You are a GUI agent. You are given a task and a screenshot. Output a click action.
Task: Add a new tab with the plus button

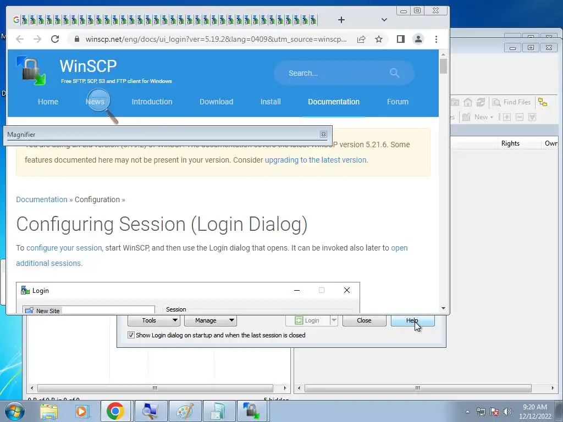coord(341,20)
